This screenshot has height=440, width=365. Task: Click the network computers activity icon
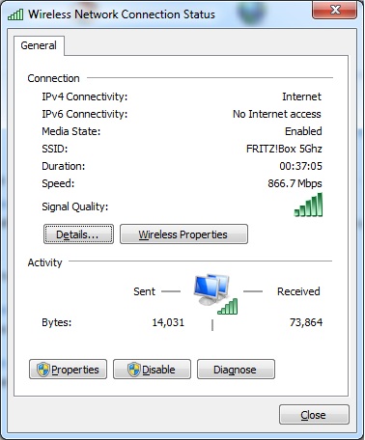(x=211, y=289)
